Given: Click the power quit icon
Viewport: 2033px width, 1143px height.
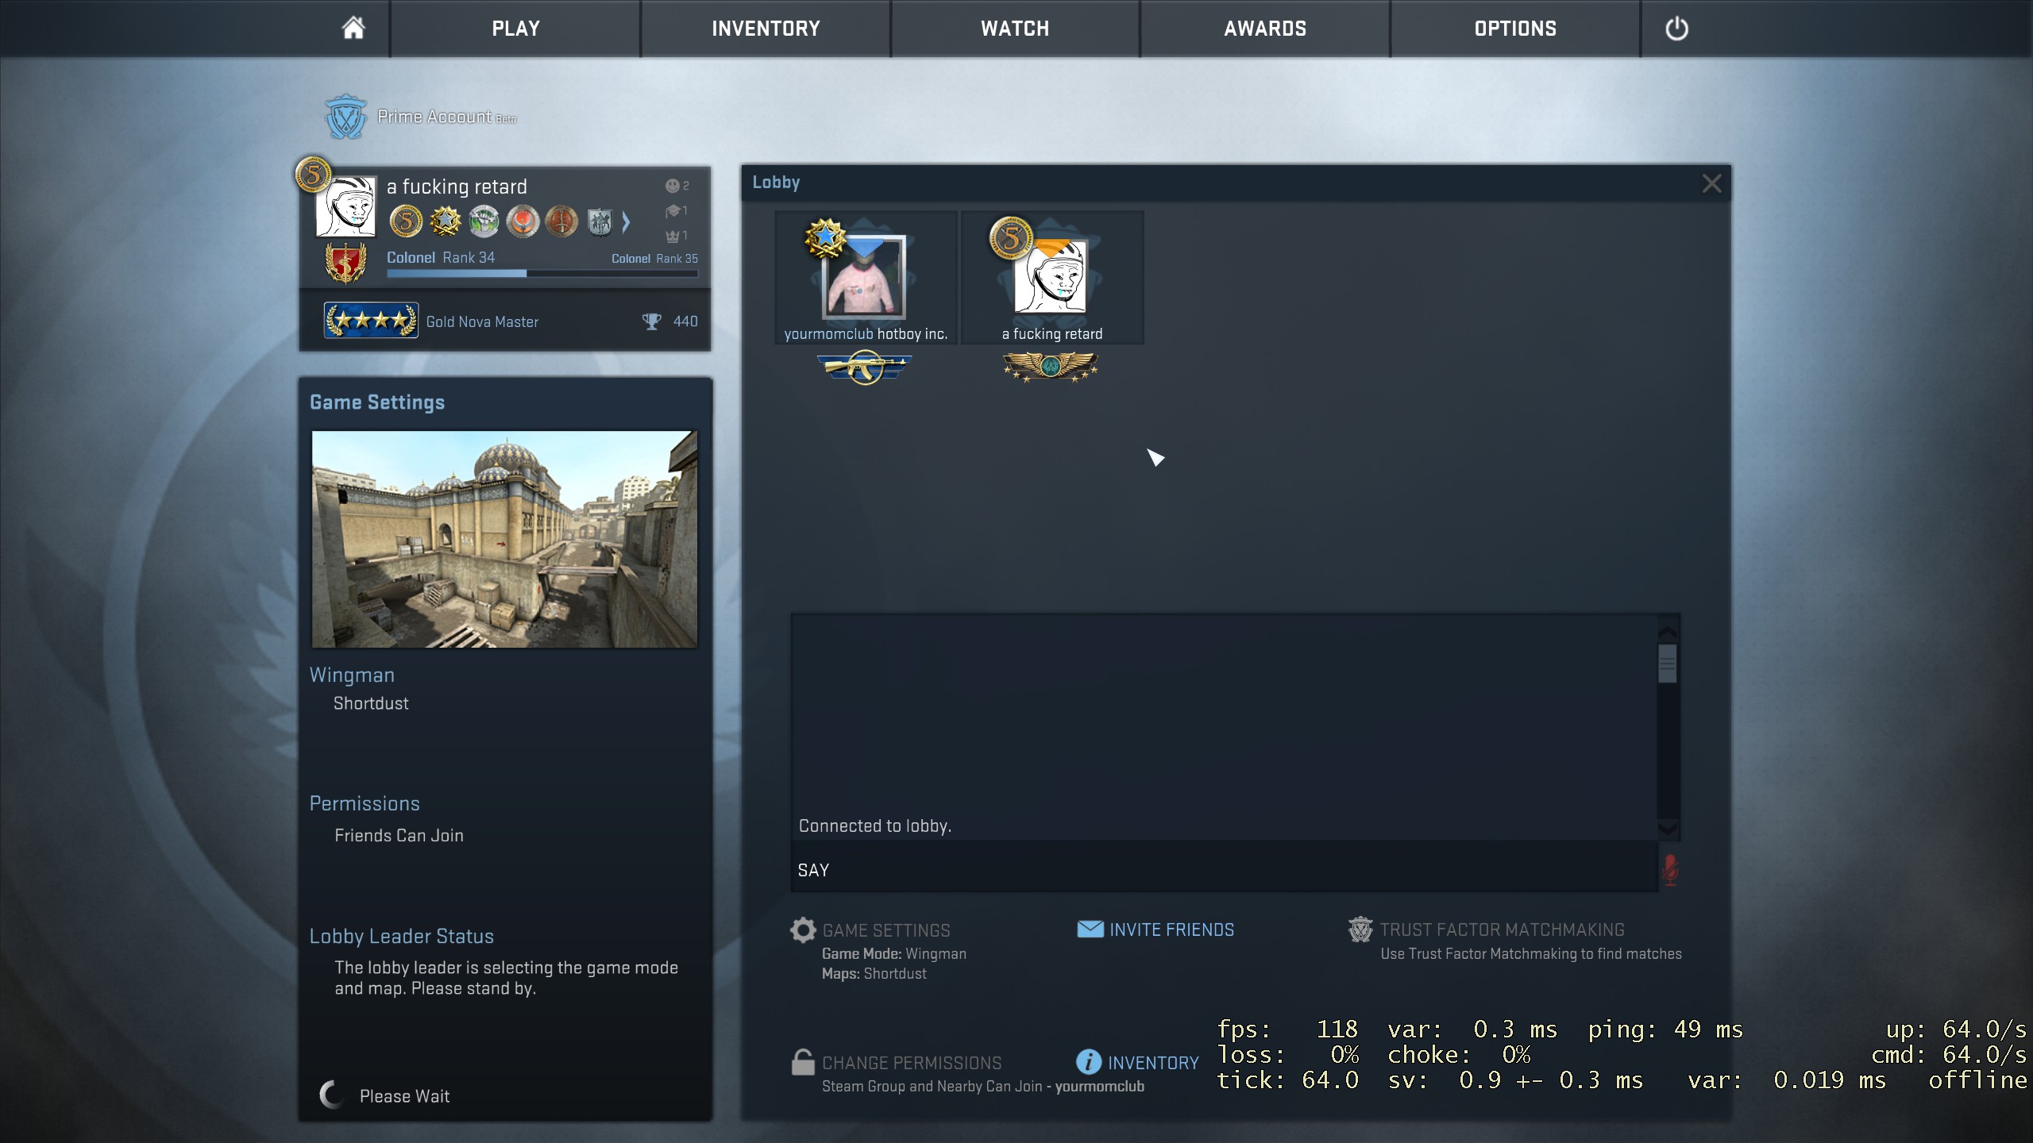Looking at the screenshot, I should (1676, 29).
